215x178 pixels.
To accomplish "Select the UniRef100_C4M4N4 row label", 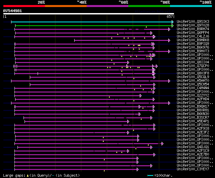I will tap(193, 88).
